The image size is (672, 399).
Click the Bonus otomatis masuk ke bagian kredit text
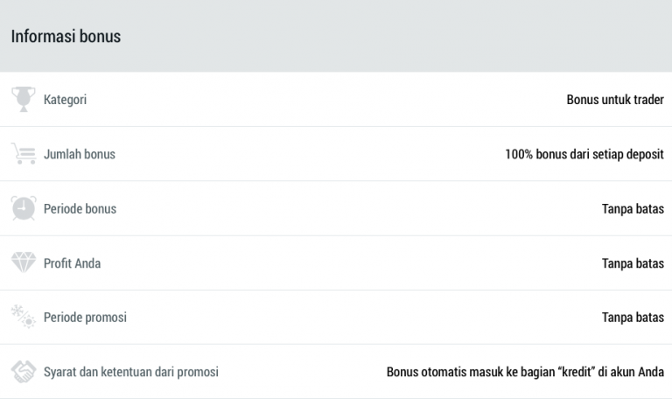[x=525, y=372]
